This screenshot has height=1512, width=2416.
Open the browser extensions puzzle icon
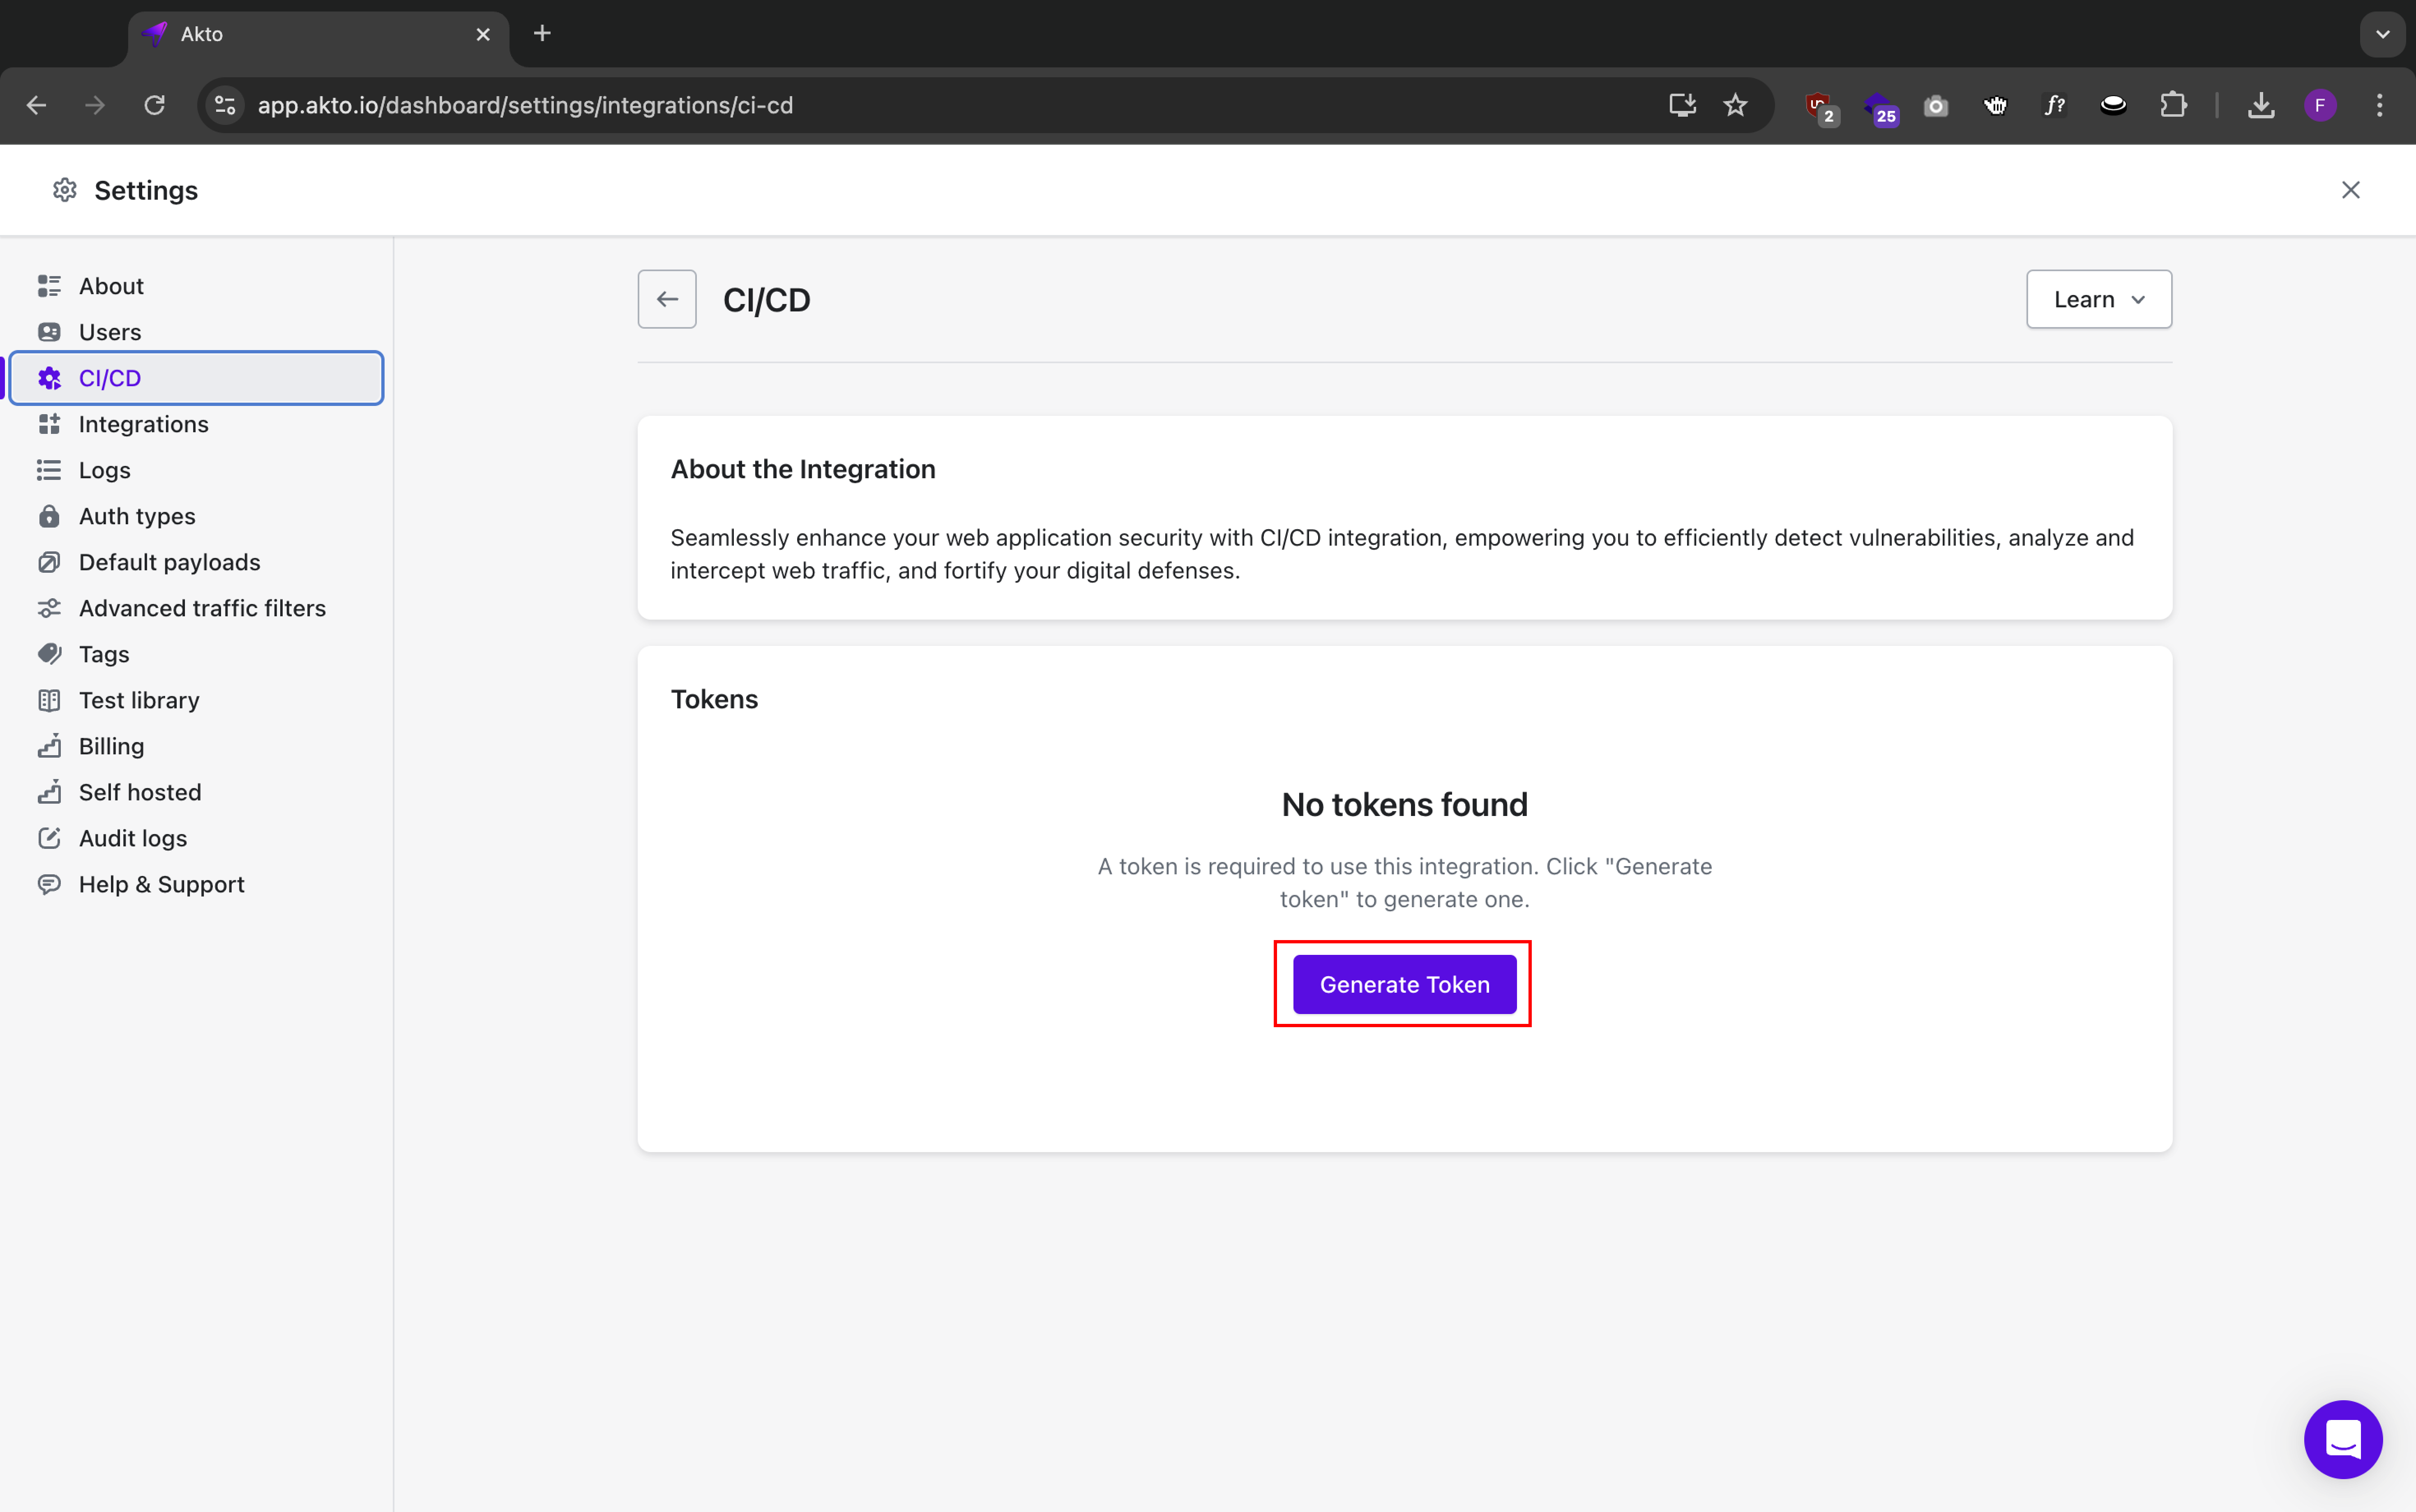click(x=2173, y=105)
